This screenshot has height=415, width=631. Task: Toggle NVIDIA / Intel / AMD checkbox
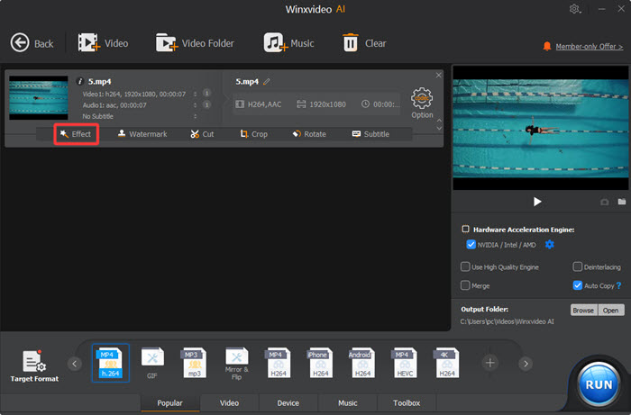tap(471, 245)
